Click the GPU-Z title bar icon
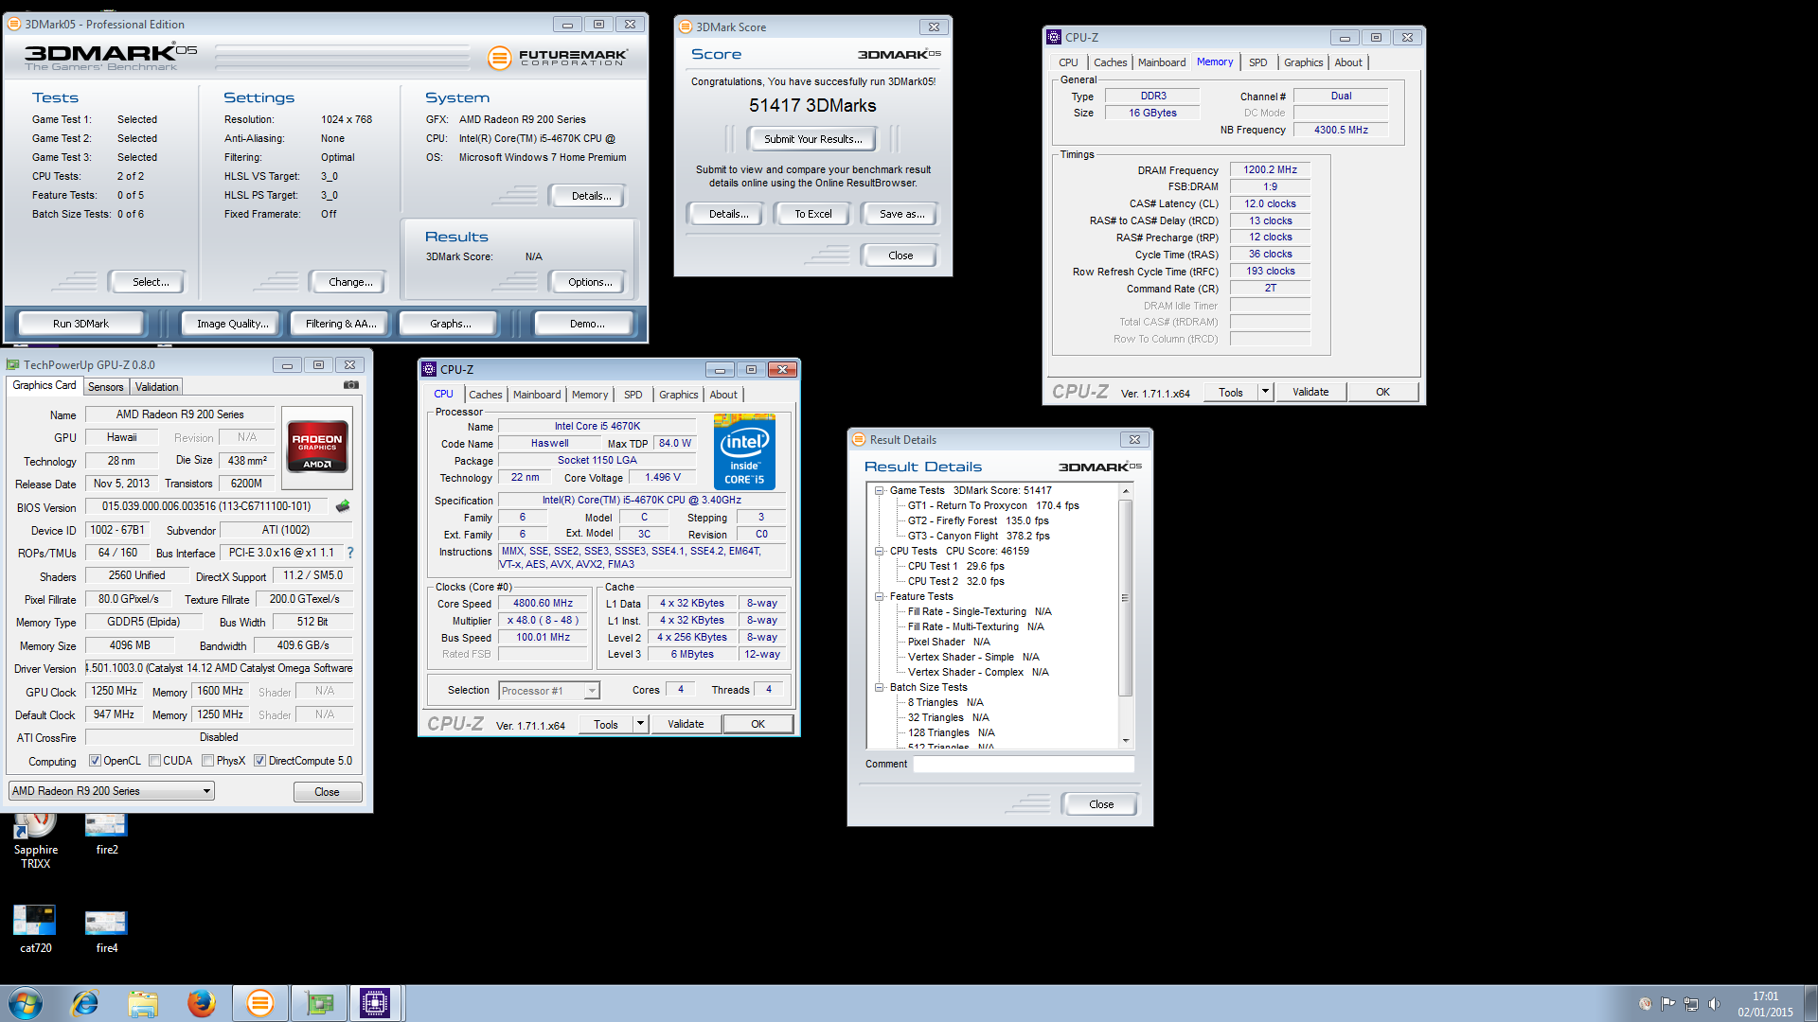 click(13, 364)
